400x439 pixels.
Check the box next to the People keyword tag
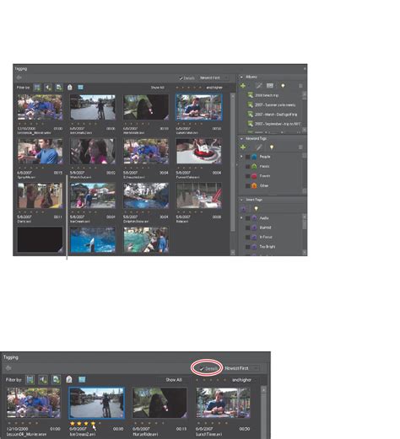[247, 157]
